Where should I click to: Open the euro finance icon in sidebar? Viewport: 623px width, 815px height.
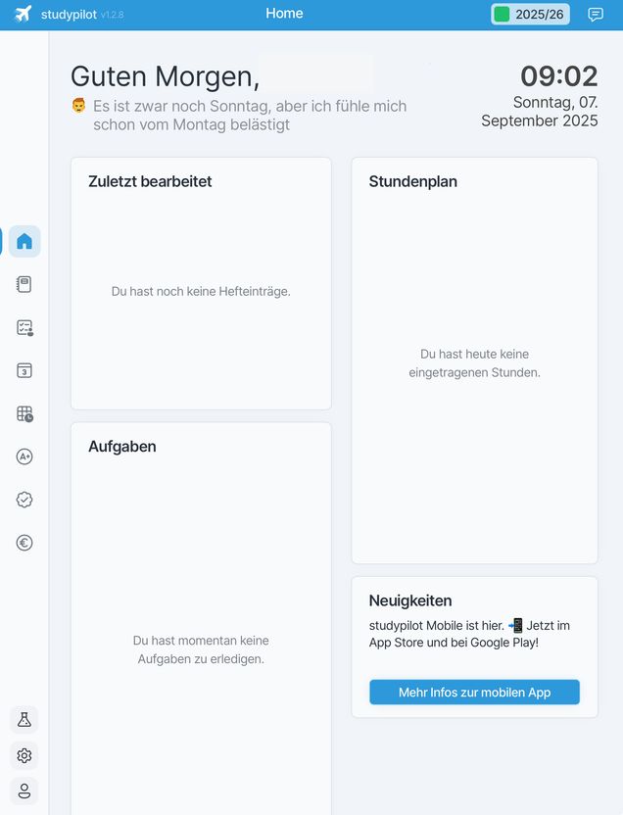(24, 543)
